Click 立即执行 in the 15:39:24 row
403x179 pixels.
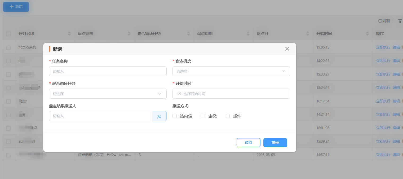(383, 141)
